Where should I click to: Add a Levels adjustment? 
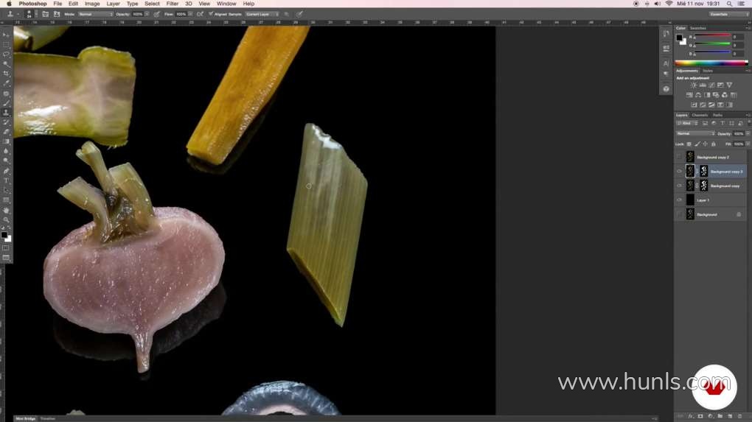[703, 85]
